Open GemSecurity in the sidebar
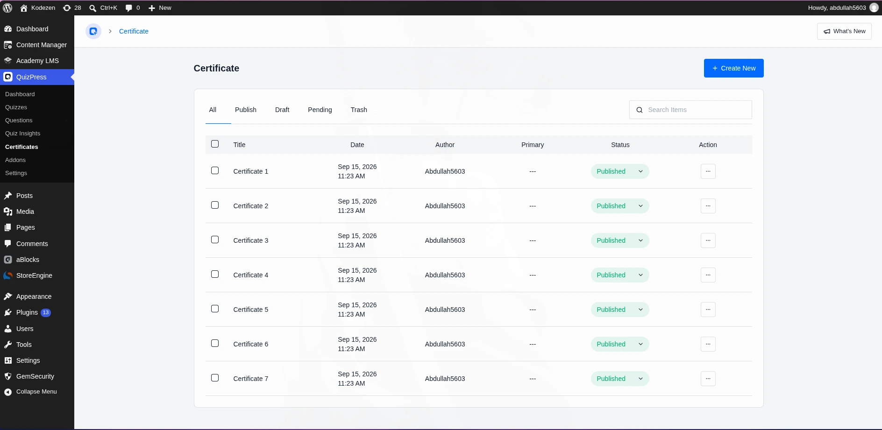Image resolution: width=882 pixels, height=430 pixels. click(x=37, y=376)
